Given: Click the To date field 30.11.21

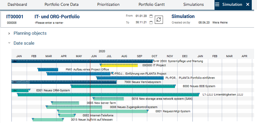Looking at the screenshot, I should 141,23.
